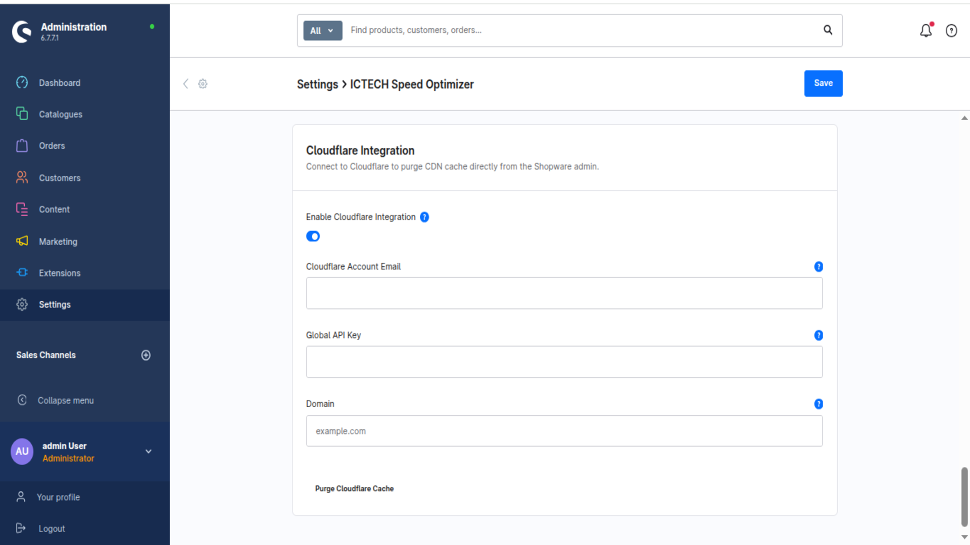Viewport: 970px width, 545px height.
Task: Click Purge Cloudflare Cache
Action: (354, 488)
